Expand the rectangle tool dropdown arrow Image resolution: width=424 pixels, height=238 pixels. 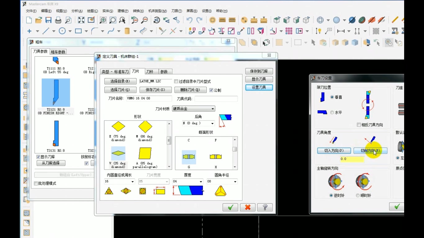pyautogui.click(x=86, y=31)
